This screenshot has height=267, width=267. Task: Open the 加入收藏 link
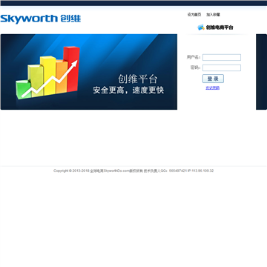click(213, 15)
